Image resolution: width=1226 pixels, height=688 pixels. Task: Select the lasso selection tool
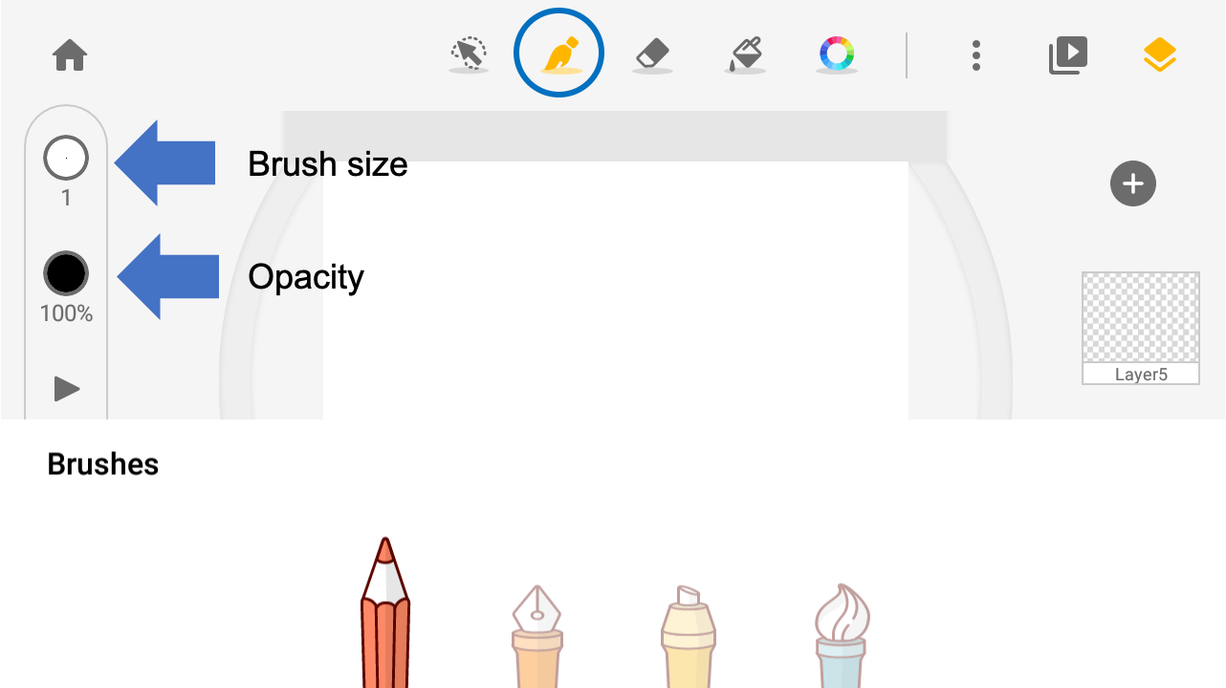pos(469,54)
